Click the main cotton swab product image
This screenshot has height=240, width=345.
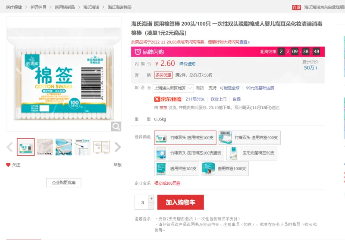[63, 74]
